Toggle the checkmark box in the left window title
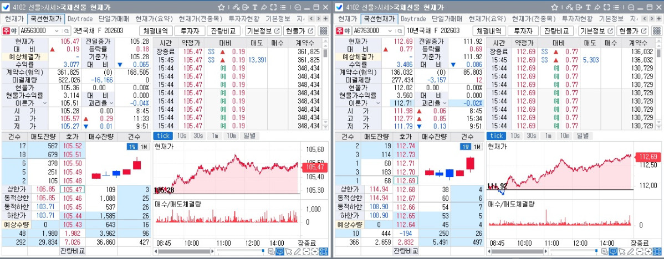The width and height of the screenshot is (664, 259). pos(7,7)
